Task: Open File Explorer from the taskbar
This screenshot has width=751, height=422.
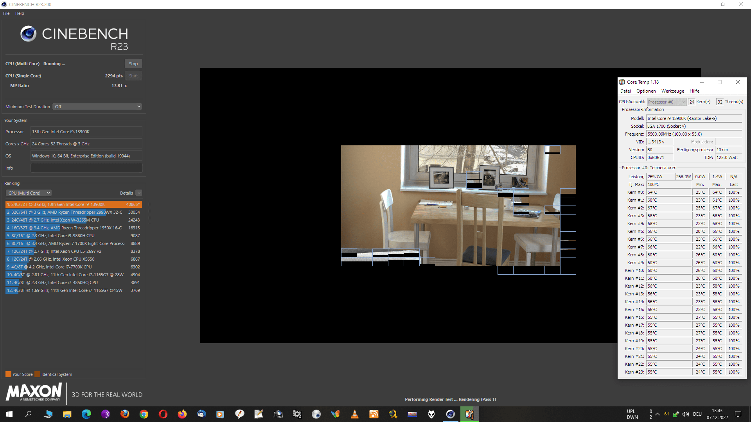Action: coord(67,414)
